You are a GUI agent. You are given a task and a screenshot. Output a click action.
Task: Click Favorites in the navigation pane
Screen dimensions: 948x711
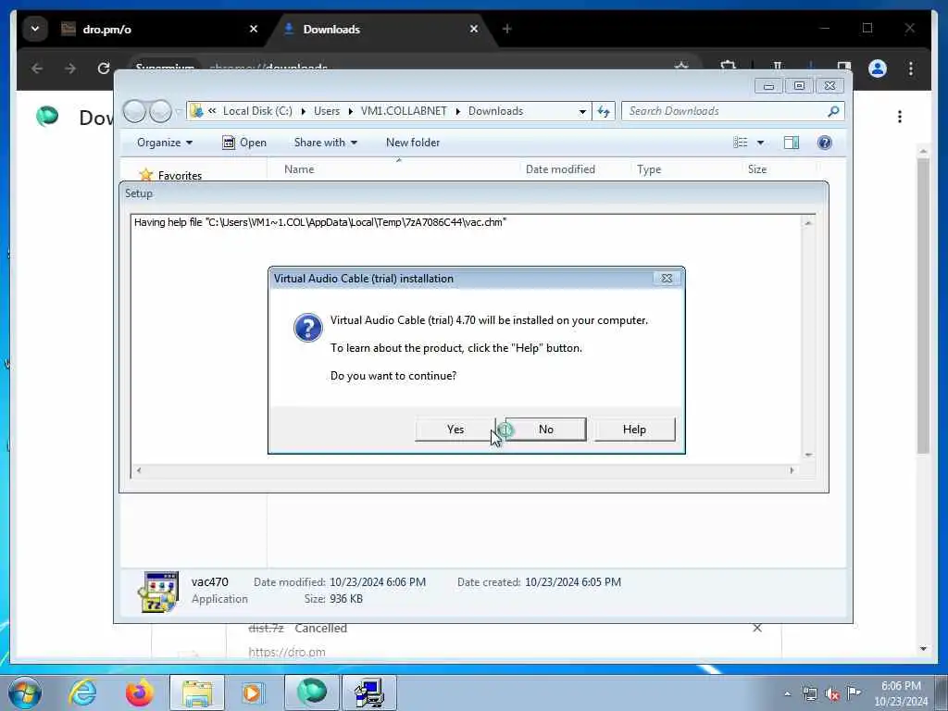pyautogui.click(x=180, y=175)
